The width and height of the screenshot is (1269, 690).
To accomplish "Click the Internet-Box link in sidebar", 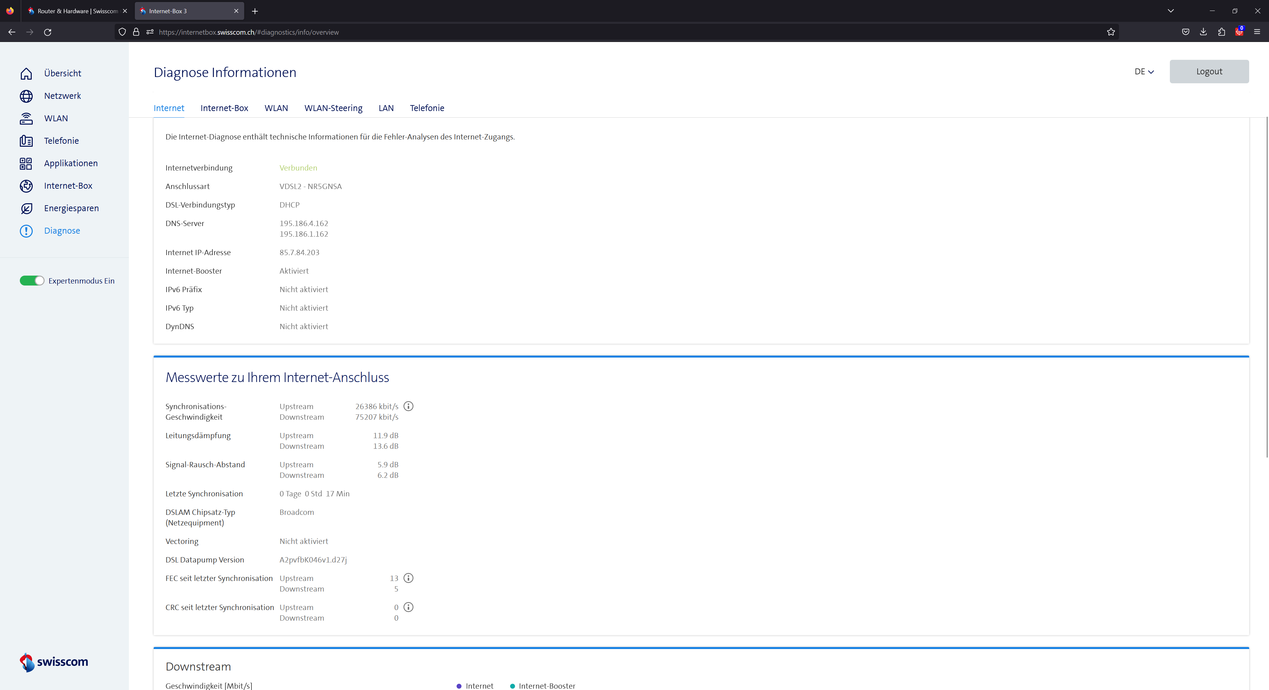I will [68, 186].
